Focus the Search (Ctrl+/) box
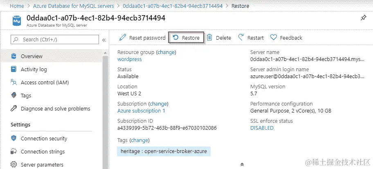The image size is (373, 169). click(x=55, y=40)
